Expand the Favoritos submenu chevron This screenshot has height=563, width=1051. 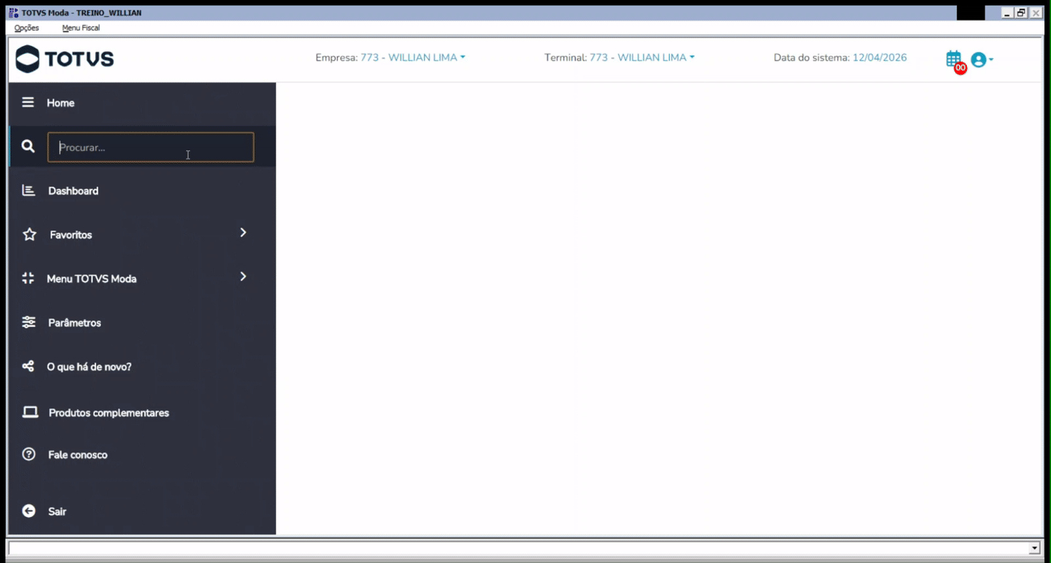point(243,233)
